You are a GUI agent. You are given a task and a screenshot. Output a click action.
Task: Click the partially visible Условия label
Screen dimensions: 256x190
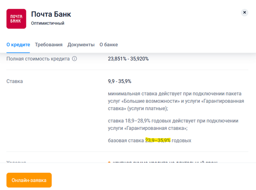[x=16, y=162]
